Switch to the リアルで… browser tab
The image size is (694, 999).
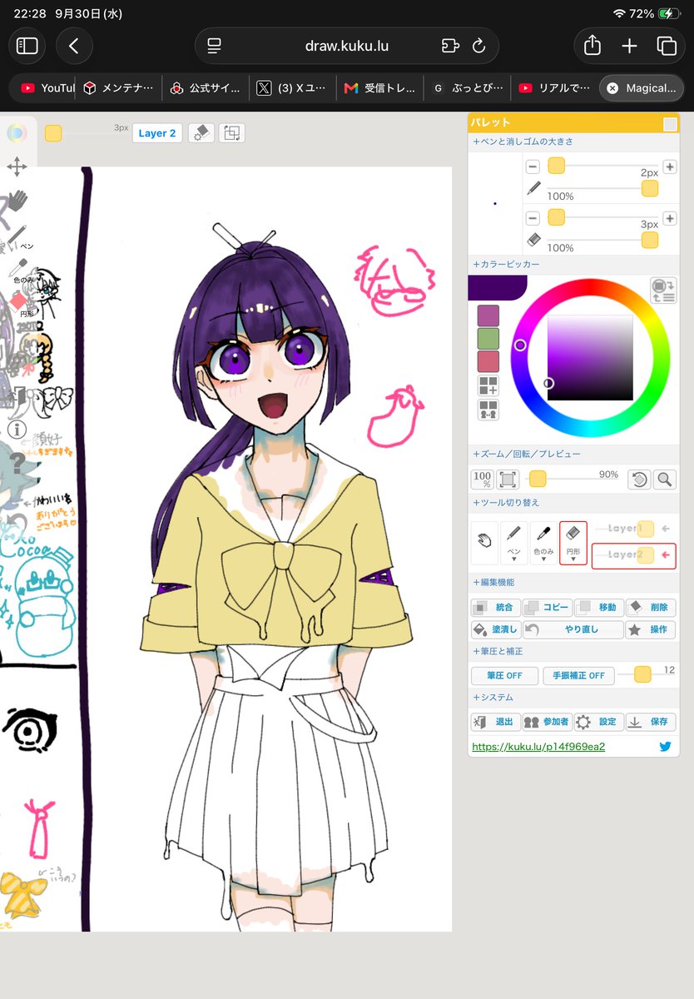tap(553, 87)
